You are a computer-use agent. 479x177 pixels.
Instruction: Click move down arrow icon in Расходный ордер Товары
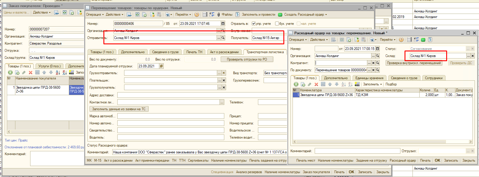point(337,84)
